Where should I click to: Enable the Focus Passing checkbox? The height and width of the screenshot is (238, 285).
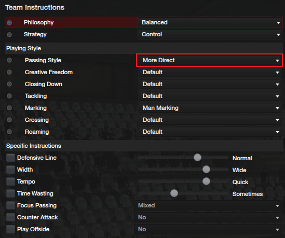(x=10, y=205)
